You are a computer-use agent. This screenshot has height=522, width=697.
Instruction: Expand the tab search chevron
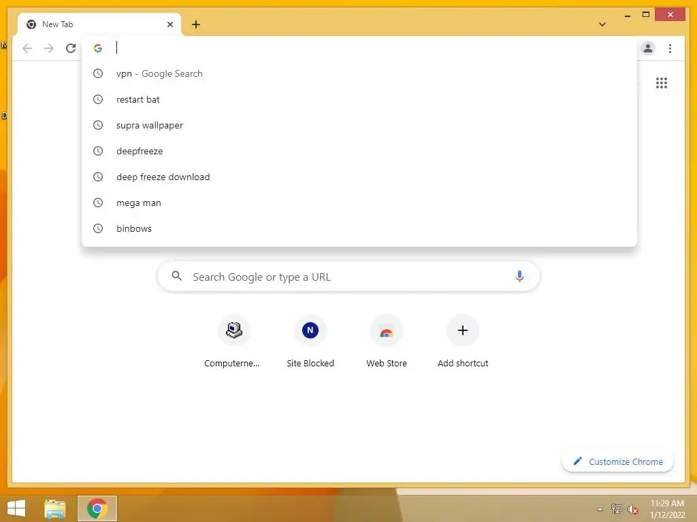602,24
